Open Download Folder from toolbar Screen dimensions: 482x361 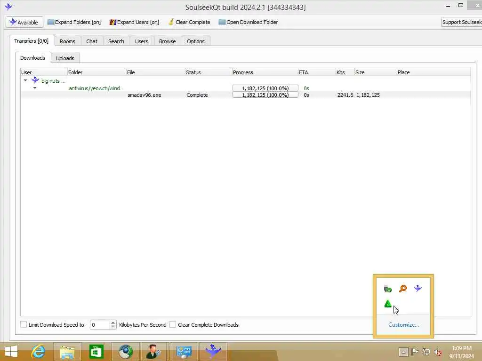(248, 22)
